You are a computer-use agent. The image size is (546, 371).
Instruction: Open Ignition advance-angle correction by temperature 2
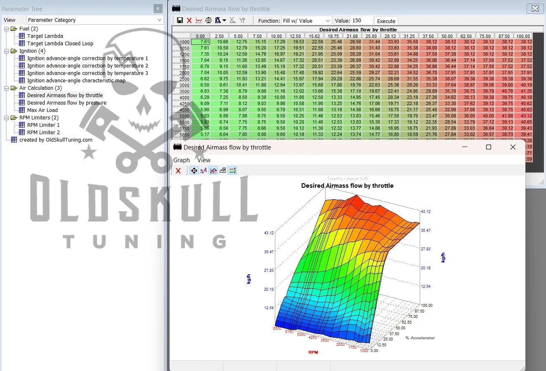pos(87,66)
